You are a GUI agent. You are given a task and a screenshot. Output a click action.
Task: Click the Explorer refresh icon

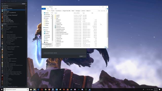(x=99, y=11)
